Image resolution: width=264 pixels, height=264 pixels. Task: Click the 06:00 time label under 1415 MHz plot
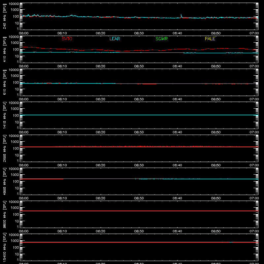24,132
